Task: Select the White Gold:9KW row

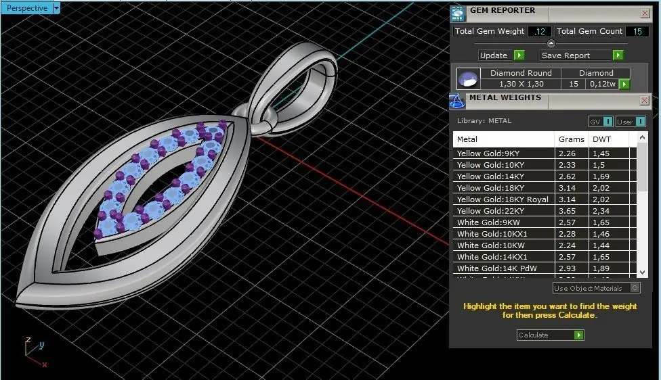Action: click(x=545, y=222)
